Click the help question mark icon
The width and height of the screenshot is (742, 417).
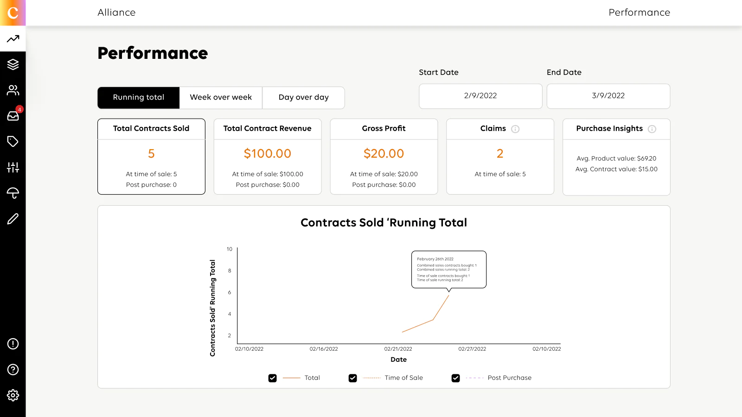point(13,369)
